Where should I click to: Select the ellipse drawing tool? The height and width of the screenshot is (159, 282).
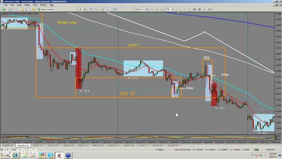point(194,9)
